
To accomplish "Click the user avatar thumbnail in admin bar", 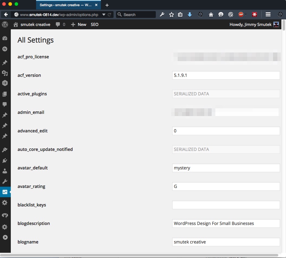I will (276, 24).
